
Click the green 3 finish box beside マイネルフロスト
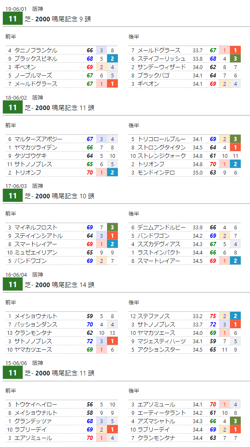(112, 228)
